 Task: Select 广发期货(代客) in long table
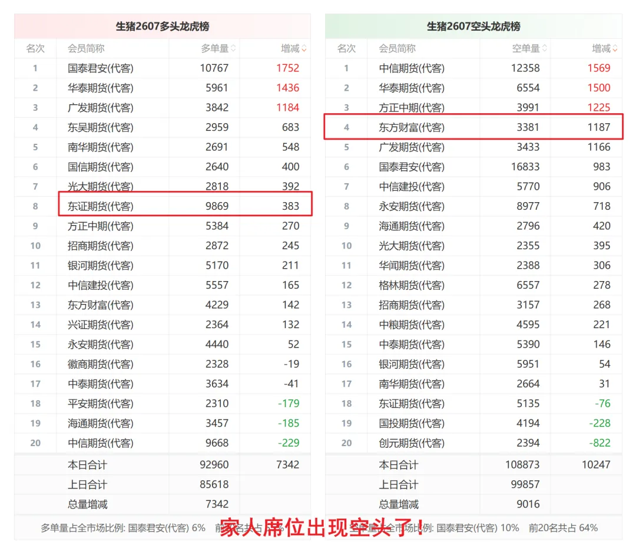101,108
